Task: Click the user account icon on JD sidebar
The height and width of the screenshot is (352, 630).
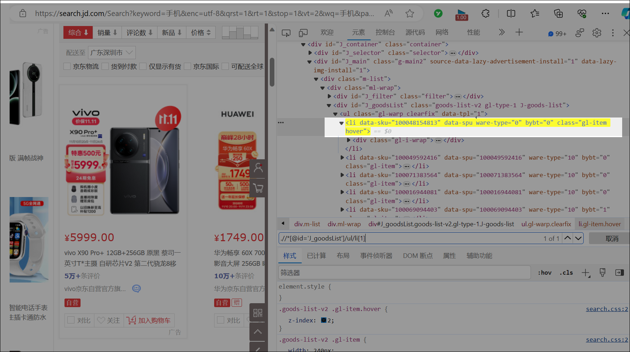Action: point(258,168)
